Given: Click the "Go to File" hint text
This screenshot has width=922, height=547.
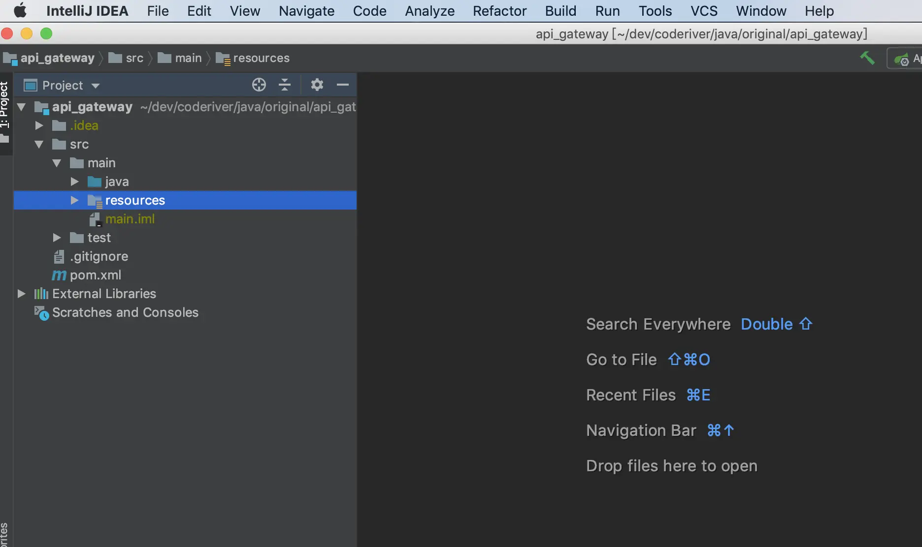Looking at the screenshot, I should click(622, 360).
